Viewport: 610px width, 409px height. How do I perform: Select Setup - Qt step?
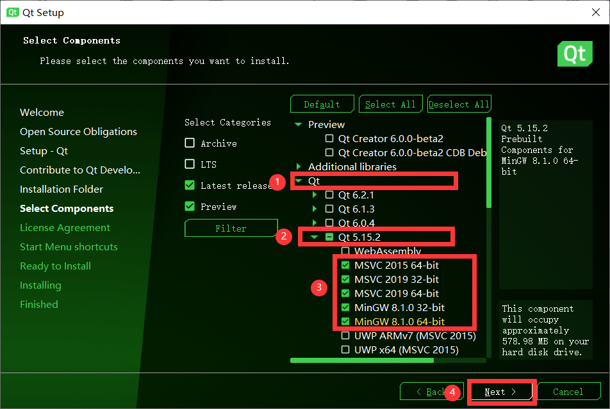pos(44,151)
